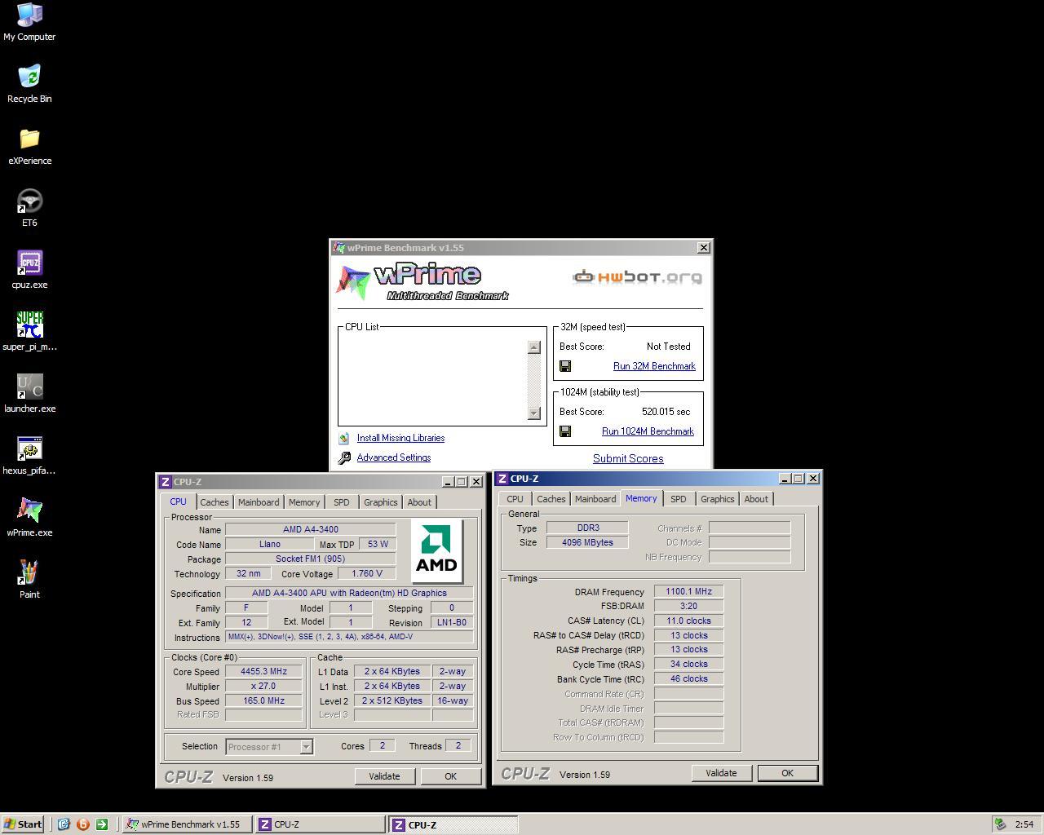Click the CAS# Latency 11.0 clocks field
The width and height of the screenshot is (1044, 835).
tap(688, 621)
